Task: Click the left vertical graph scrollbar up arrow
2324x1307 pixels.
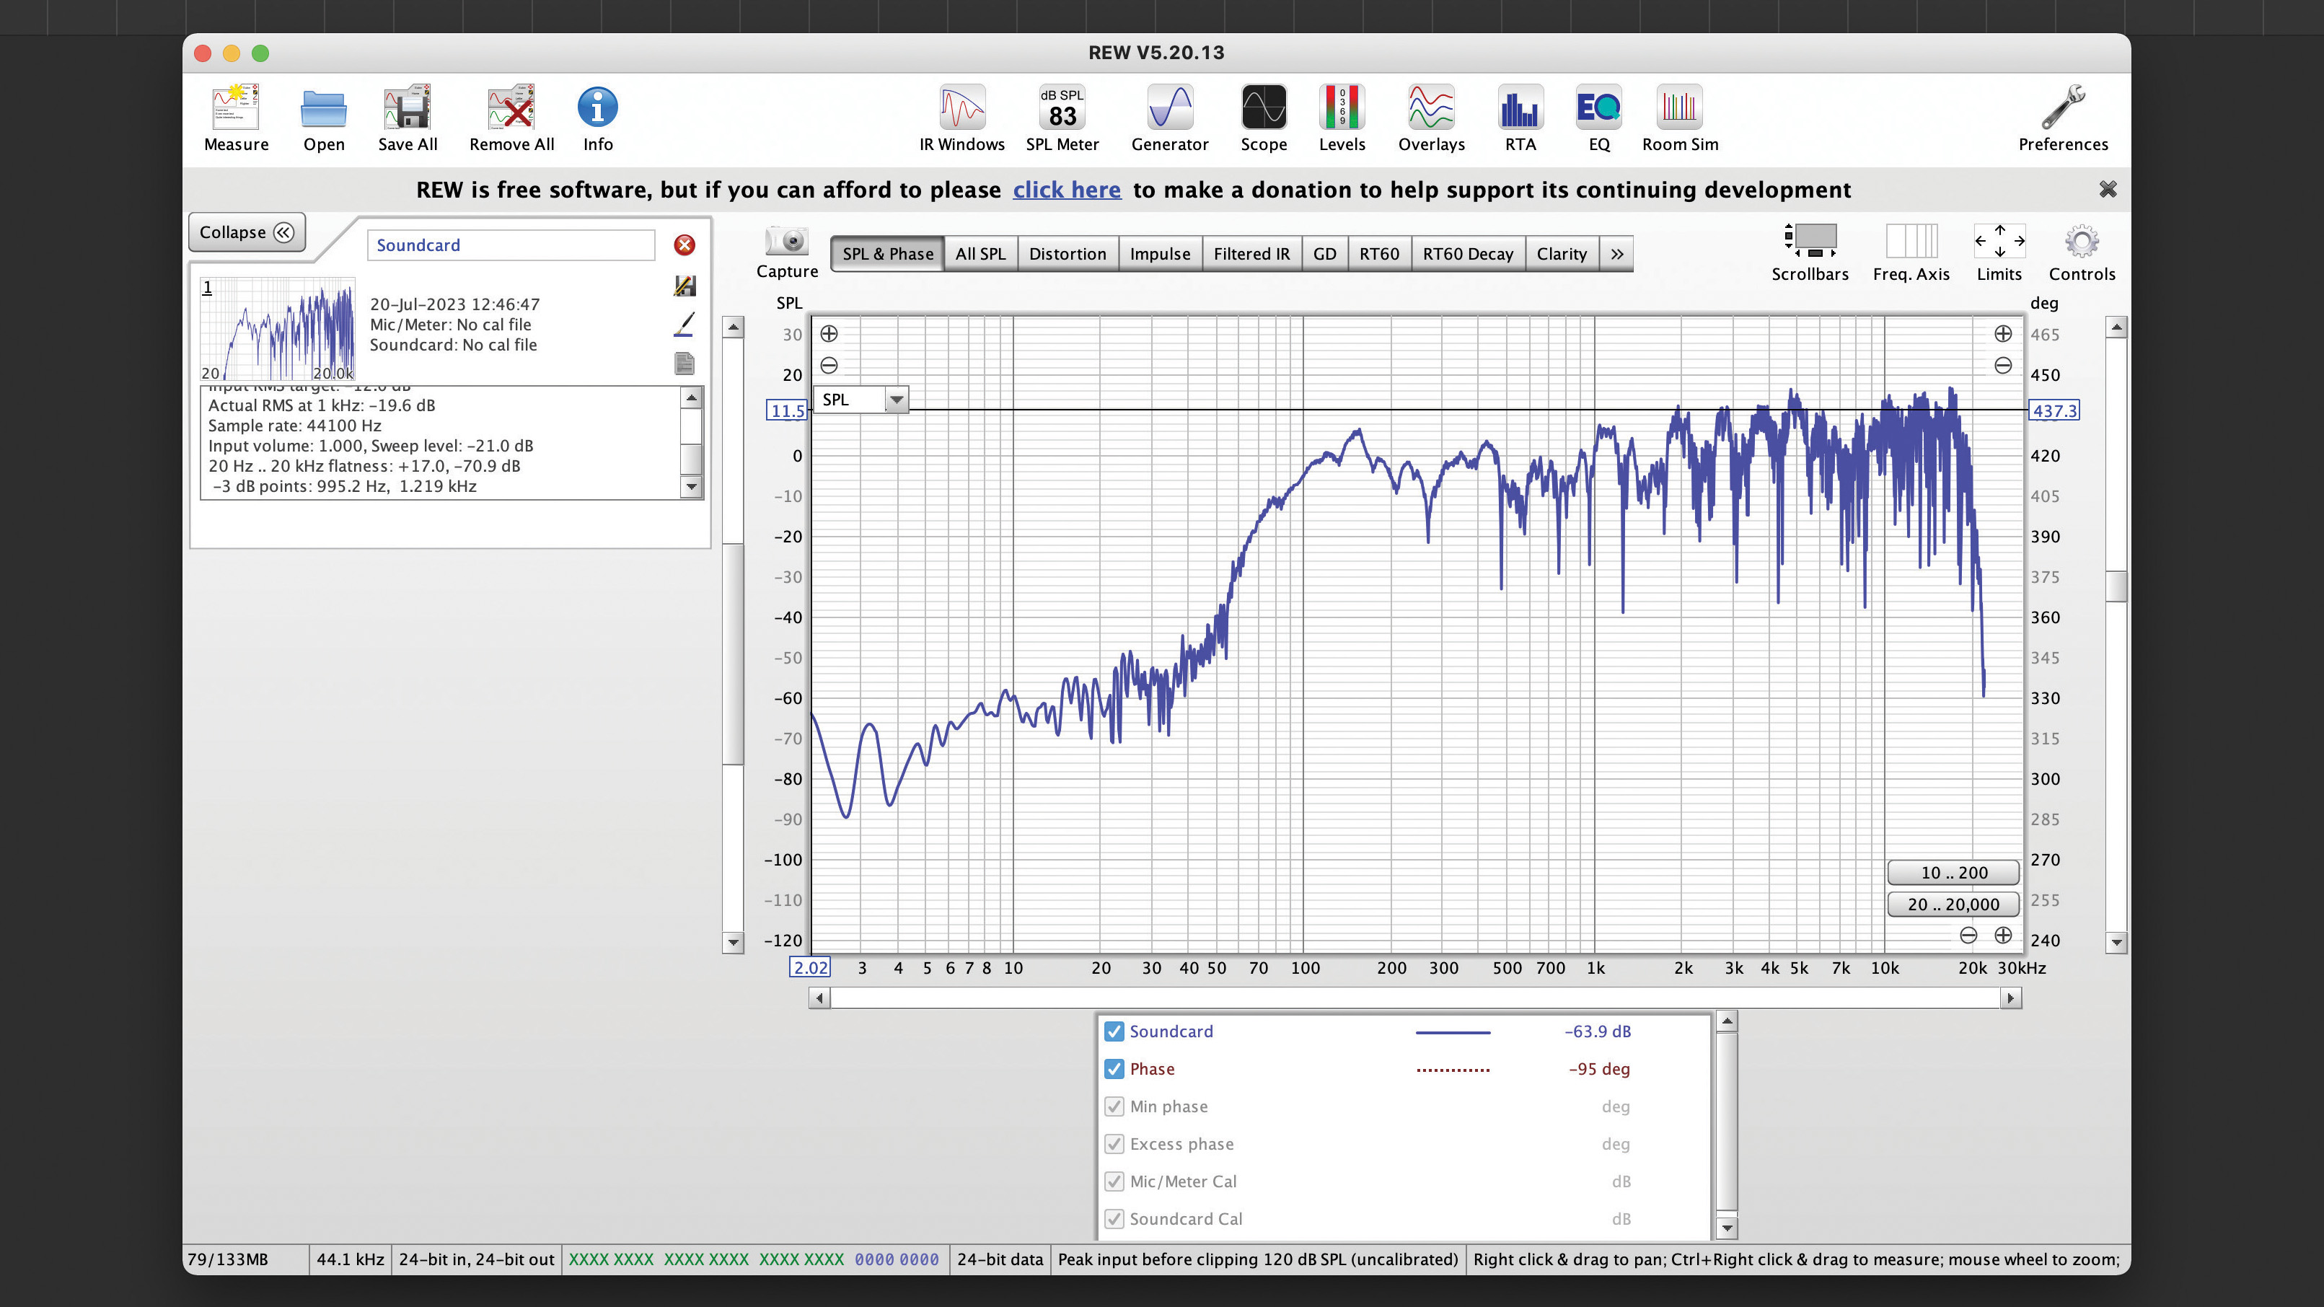Action: pyautogui.click(x=734, y=327)
